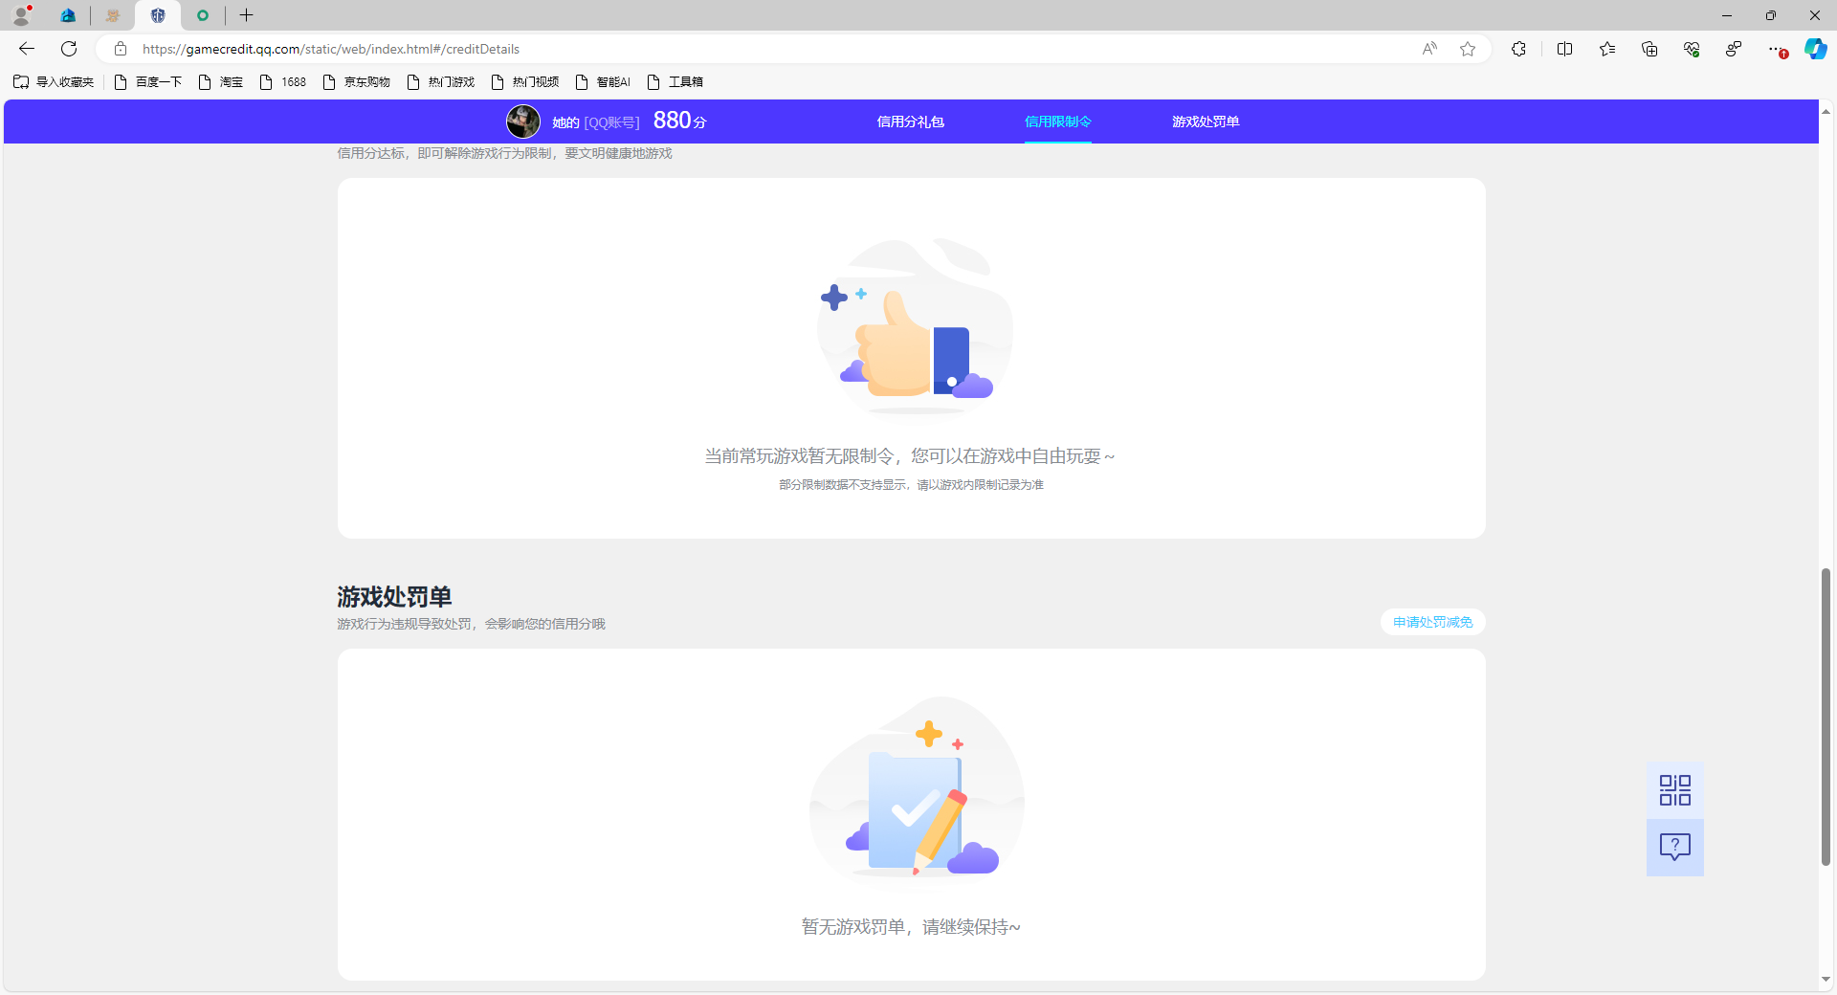Switch to the green circle browser tab
Viewport: 1837px width, 995px height.
(x=203, y=15)
